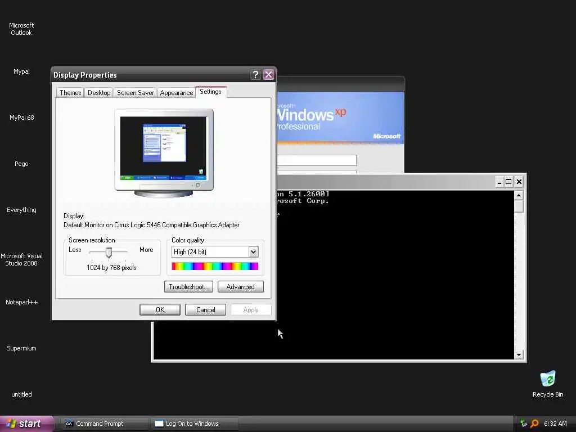This screenshot has width=576, height=432.
Task: Click the screen resolution slider thumb
Action: [x=109, y=252]
